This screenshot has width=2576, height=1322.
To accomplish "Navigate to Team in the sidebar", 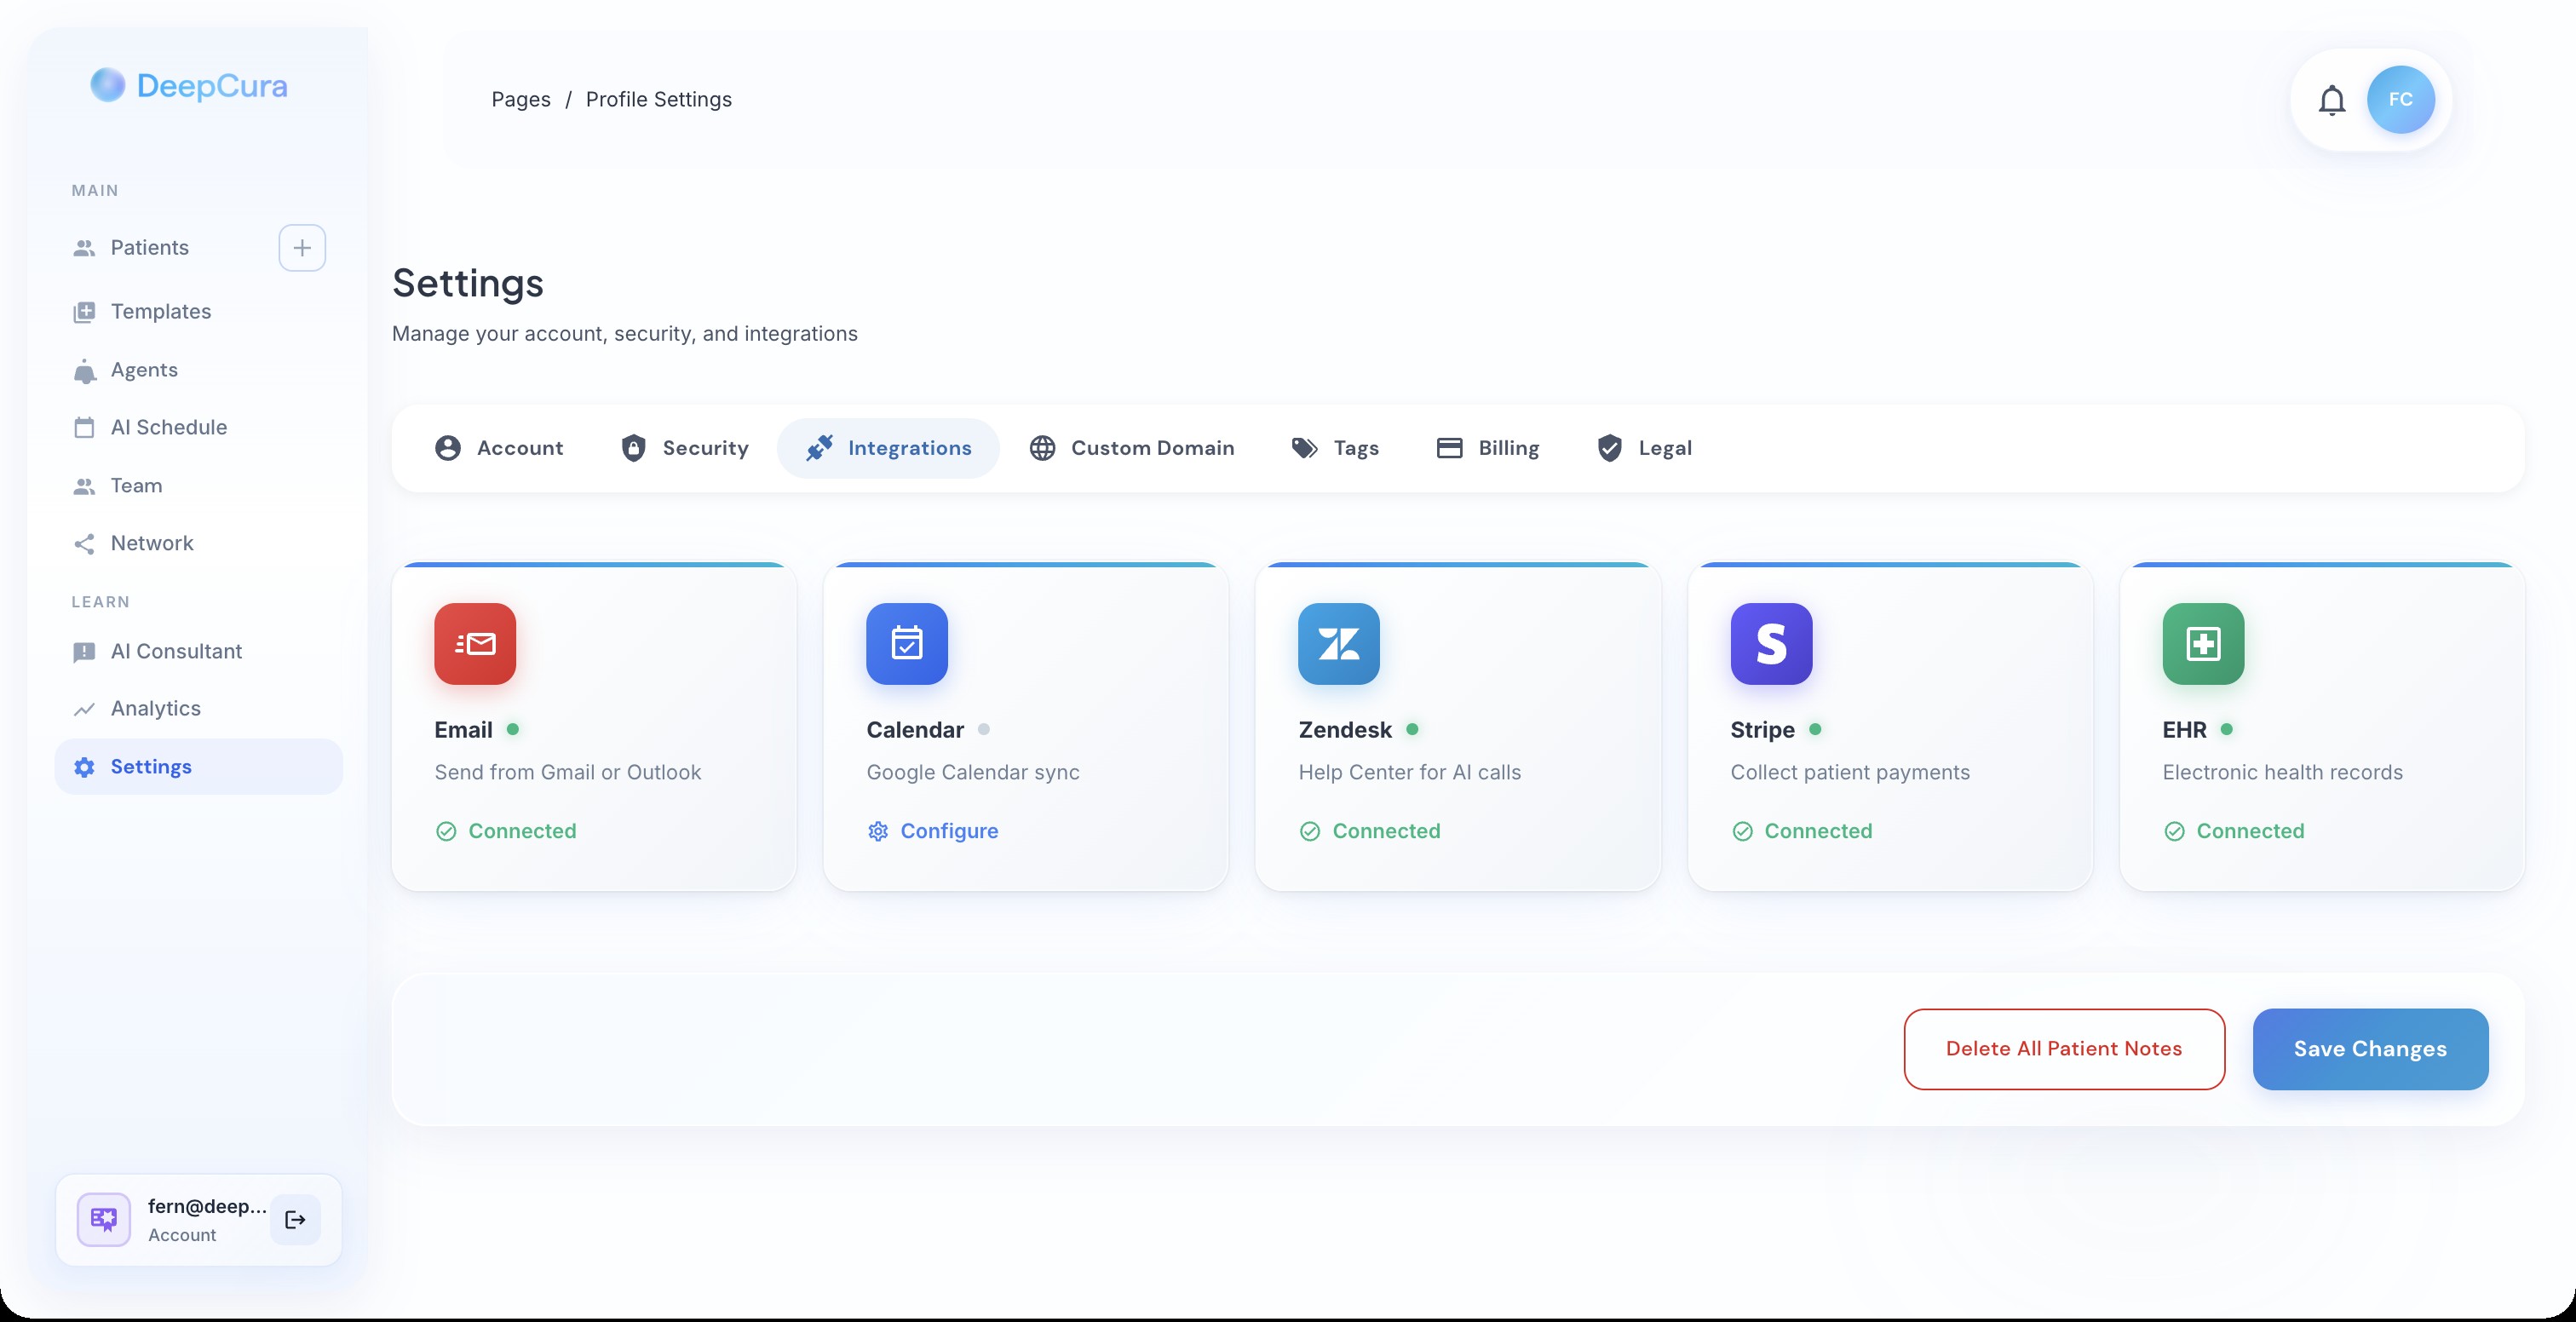I will click(199, 486).
